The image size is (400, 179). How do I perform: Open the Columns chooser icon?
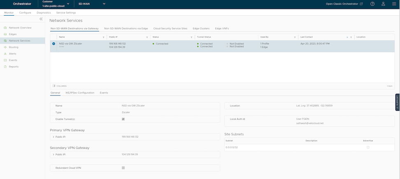coord(54,86)
